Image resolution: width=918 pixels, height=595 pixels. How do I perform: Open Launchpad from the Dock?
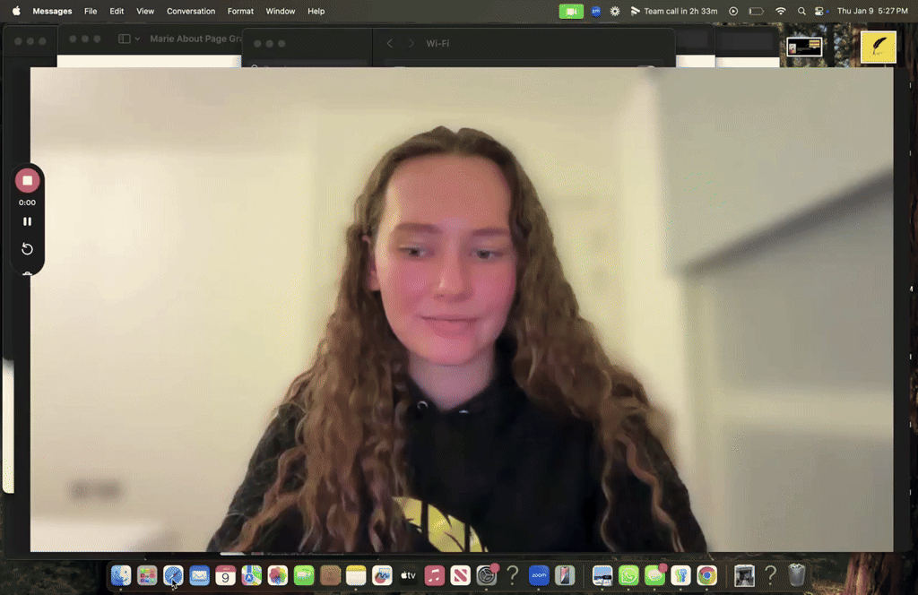tap(147, 575)
